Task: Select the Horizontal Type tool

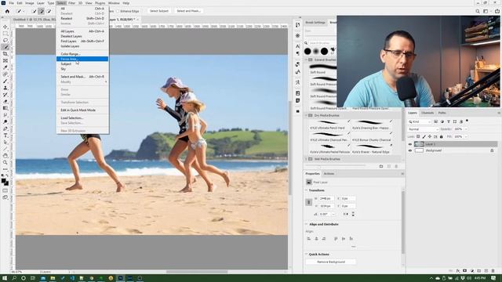Action: point(5,136)
